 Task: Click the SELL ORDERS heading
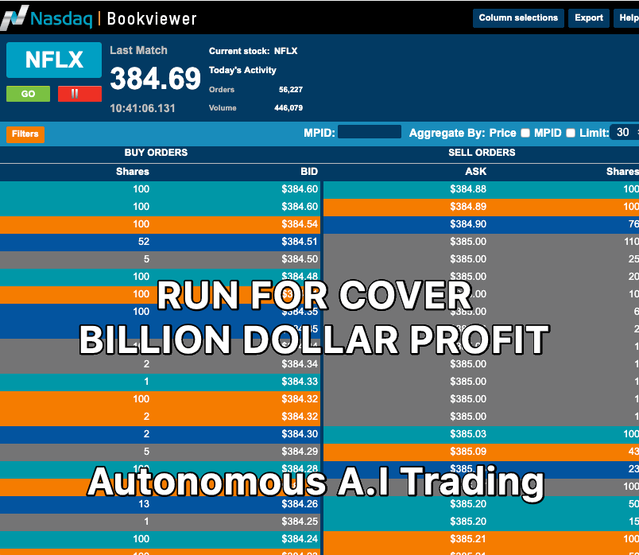pos(482,153)
